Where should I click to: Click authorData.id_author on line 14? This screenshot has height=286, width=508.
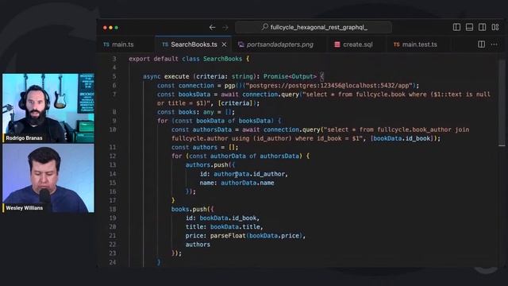(x=249, y=174)
